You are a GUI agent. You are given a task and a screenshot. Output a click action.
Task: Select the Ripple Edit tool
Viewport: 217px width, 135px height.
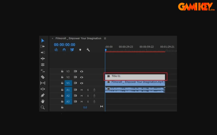[x=43, y=59]
